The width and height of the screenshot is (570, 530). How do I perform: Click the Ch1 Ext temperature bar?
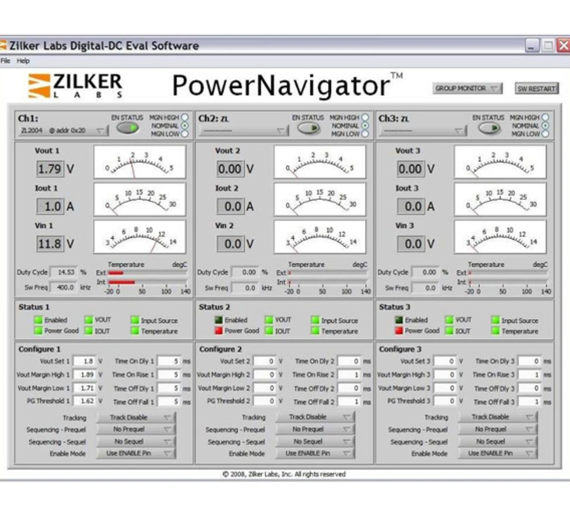pyautogui.click(x=147, y=273)
